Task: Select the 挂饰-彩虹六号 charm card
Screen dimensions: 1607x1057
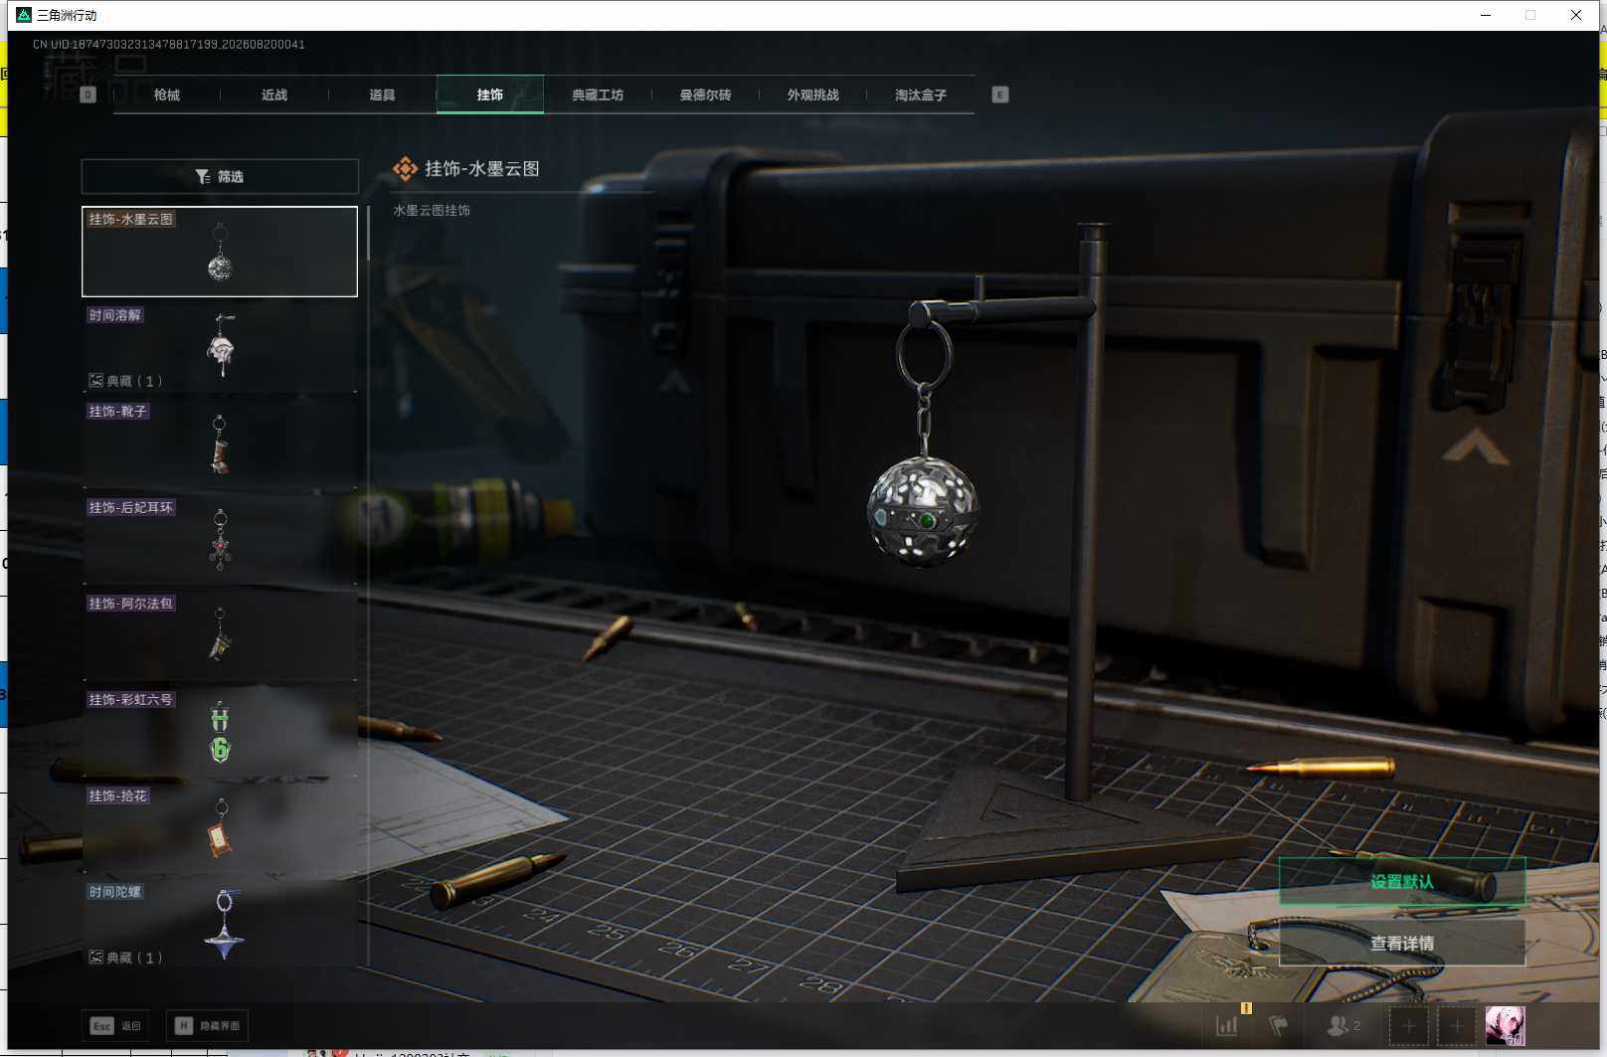Action: [220, 732]
